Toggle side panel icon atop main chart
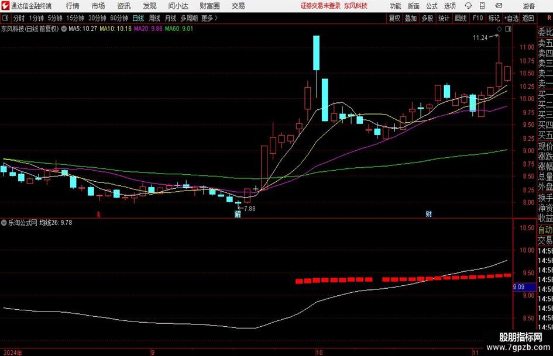This screenshot has height=356, width=553. (508, 29)
